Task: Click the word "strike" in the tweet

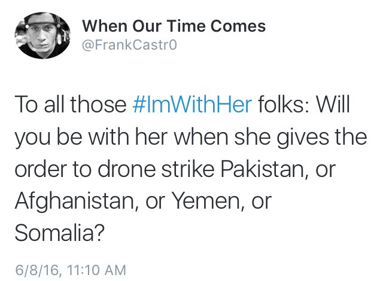Action: click(x=186, y=169)
